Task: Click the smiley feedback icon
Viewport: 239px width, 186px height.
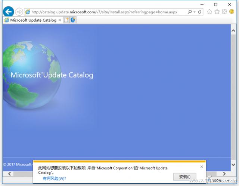Action: point(232,12)
